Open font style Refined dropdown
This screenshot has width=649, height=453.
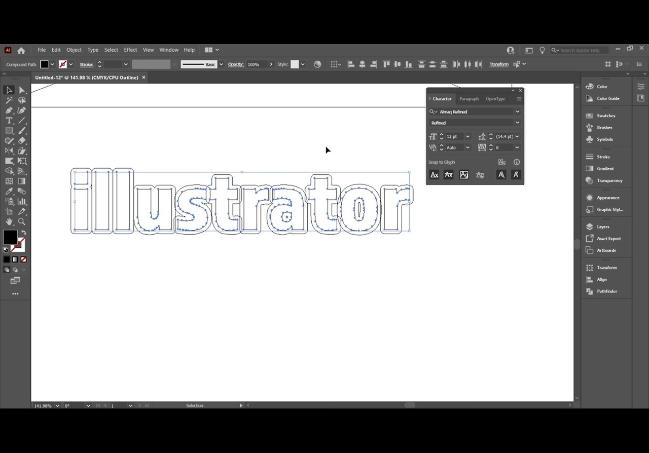(x=517, y=123)
